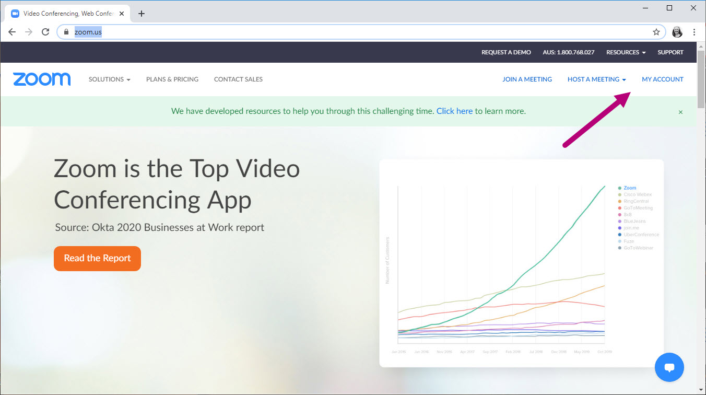Open the Resources dropdown menu
The height and width of the screenshot is (395, 706).
click(626, 52)
